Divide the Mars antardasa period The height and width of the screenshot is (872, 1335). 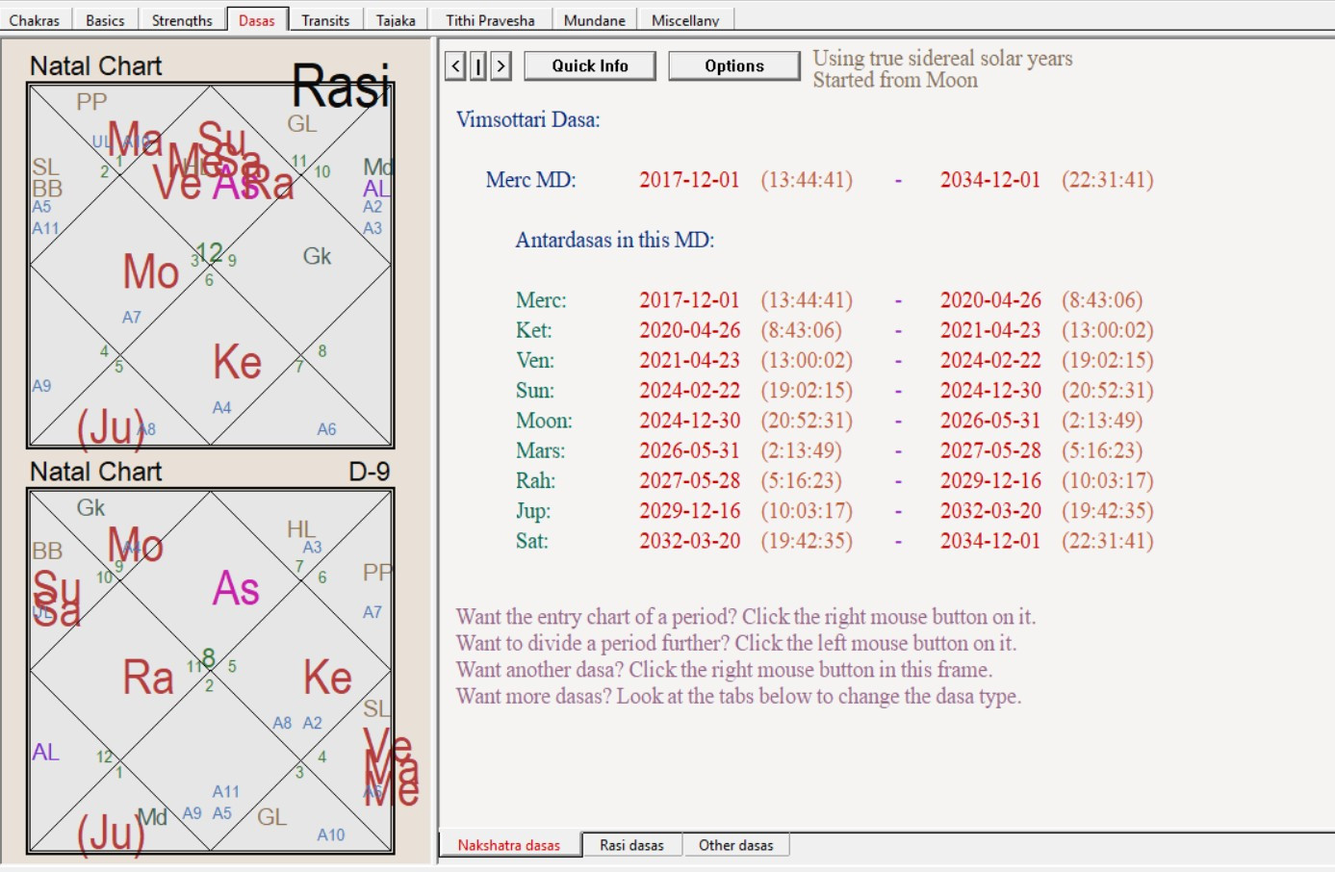pos(540,450)
